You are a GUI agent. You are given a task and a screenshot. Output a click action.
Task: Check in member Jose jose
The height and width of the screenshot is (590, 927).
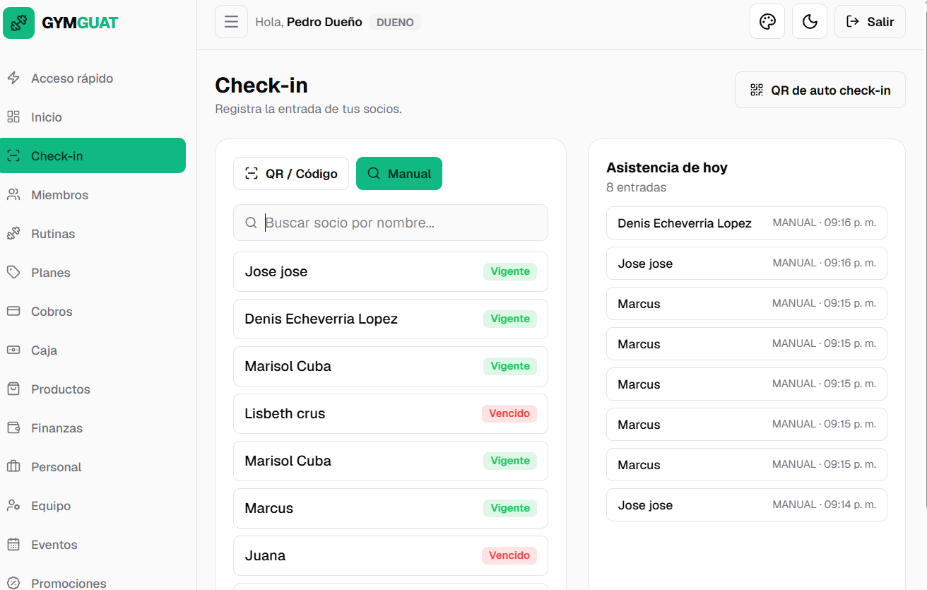coord(391,271)
